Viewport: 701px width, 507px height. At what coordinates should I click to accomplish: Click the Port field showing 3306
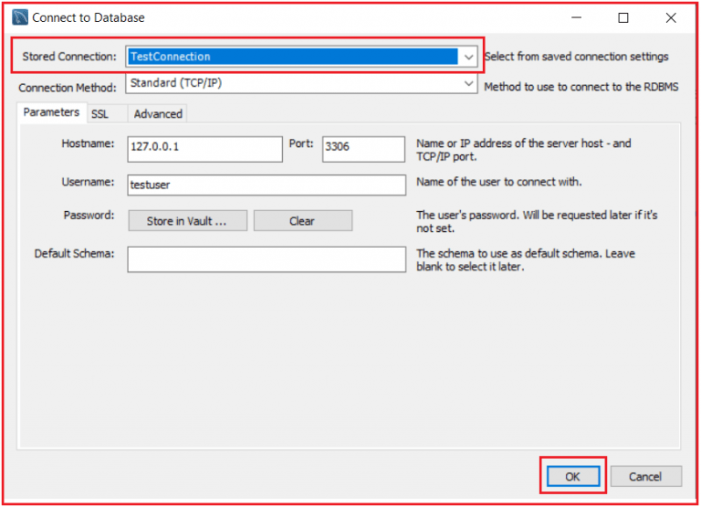[x=363, y=149]
